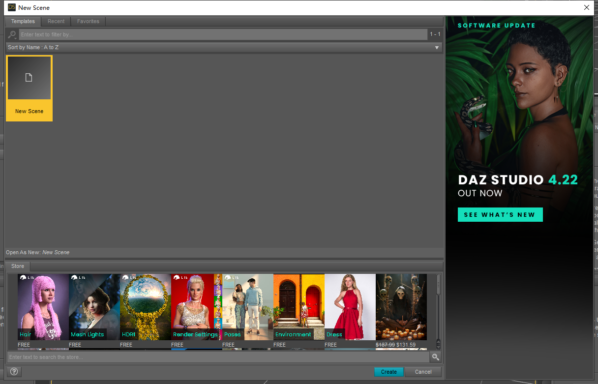This screenshot has width=598, height=384.
Task: Click the Create button
Action: pyautogui.click(x=389, y=372)
